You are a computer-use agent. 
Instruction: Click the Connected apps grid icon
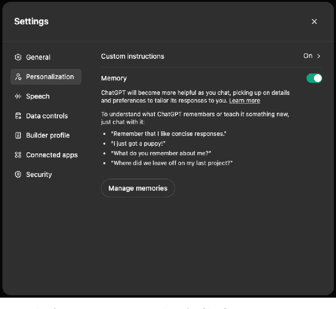click(18, 155)
